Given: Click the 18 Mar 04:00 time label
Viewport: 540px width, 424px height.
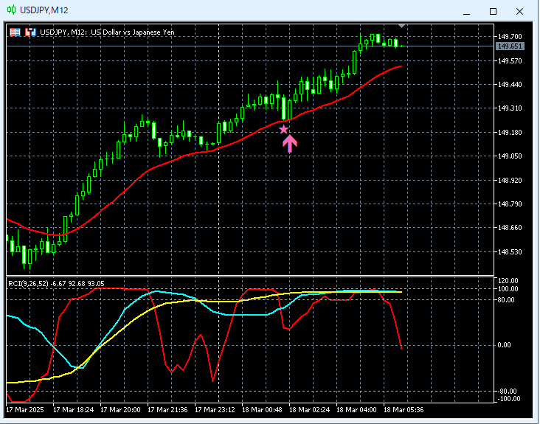Looking at the screenshot, I should (x=356, y=410).
